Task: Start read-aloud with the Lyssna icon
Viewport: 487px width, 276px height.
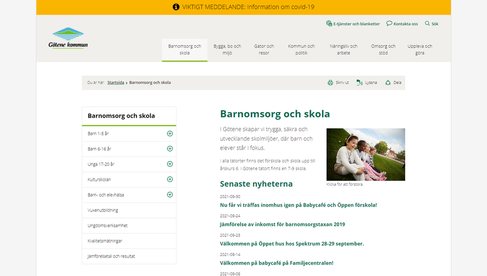Action: tap(360, 83)
